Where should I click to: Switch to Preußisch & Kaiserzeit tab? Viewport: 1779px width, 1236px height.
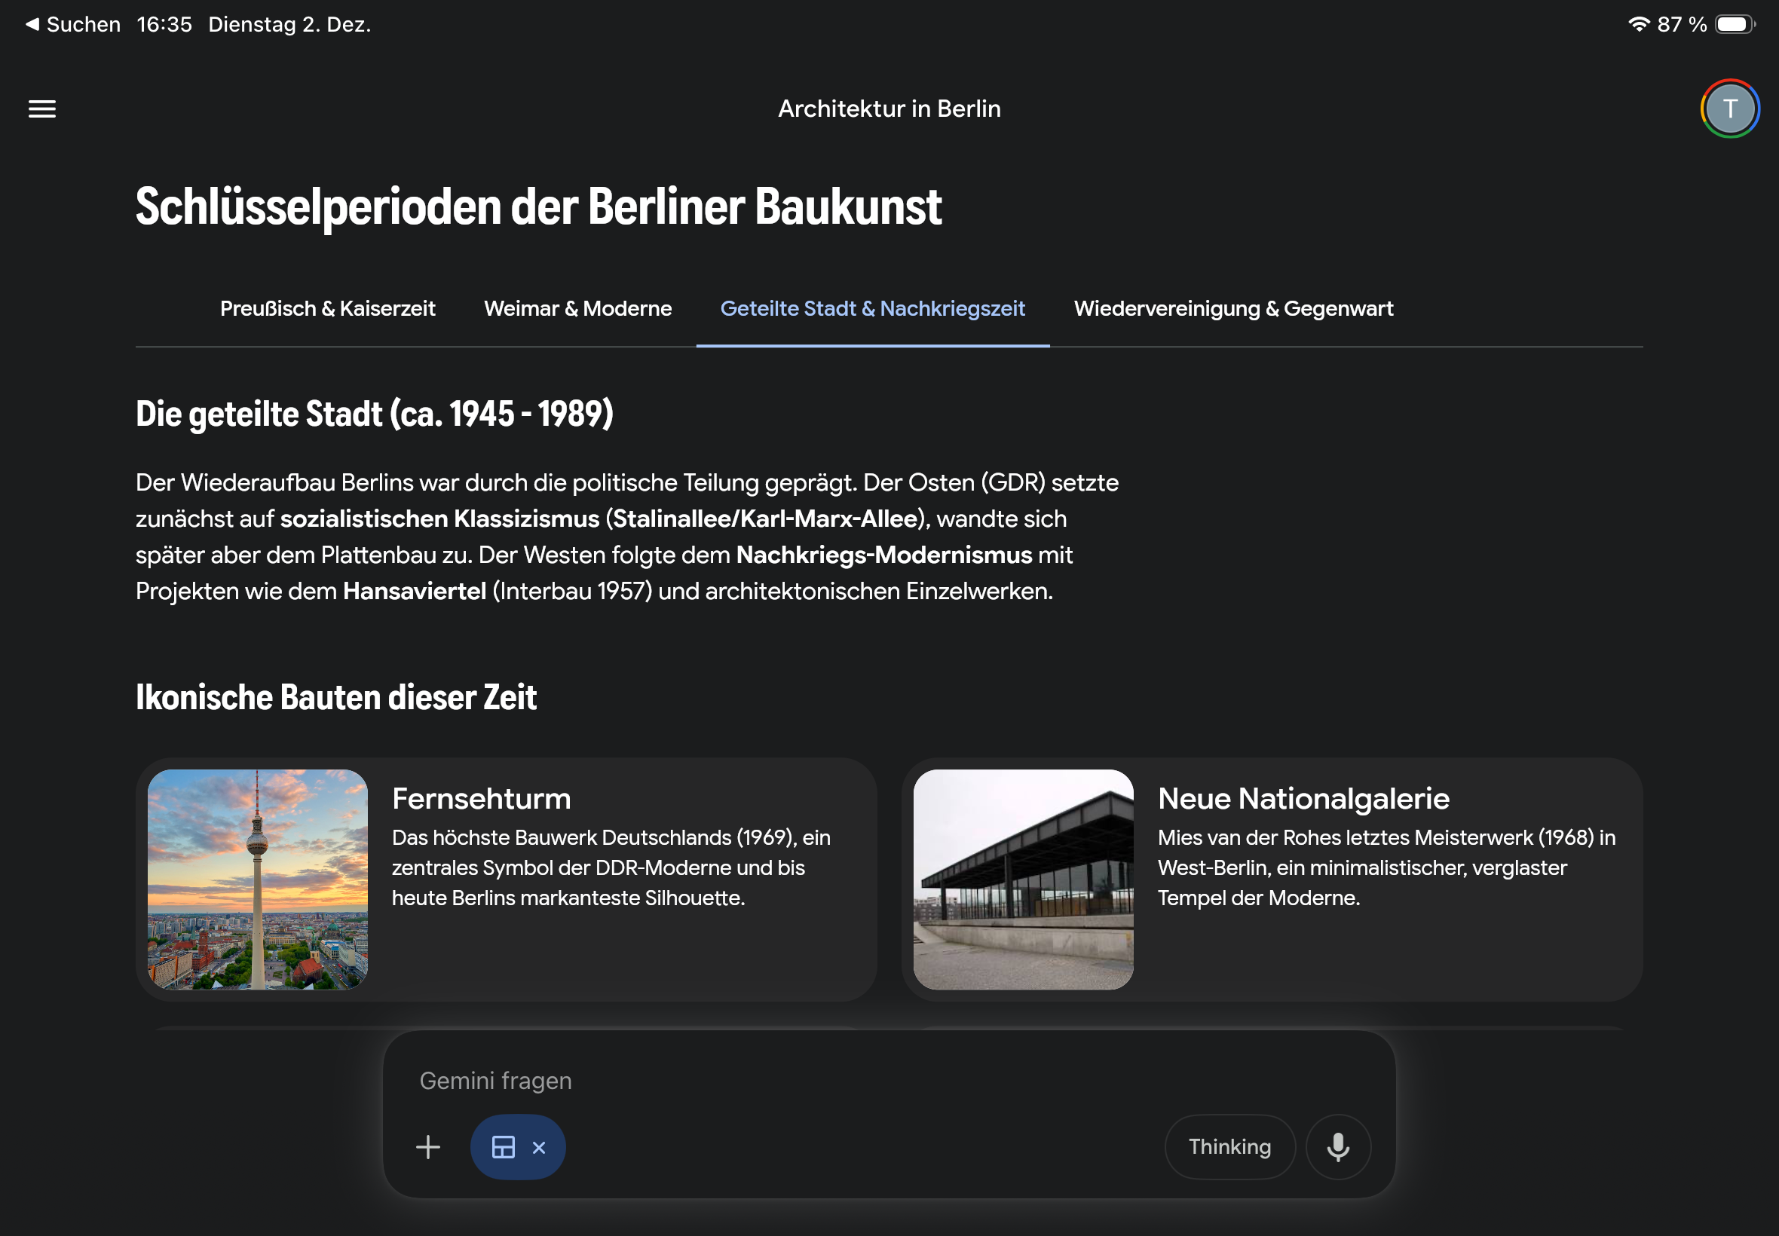(328, 309)
